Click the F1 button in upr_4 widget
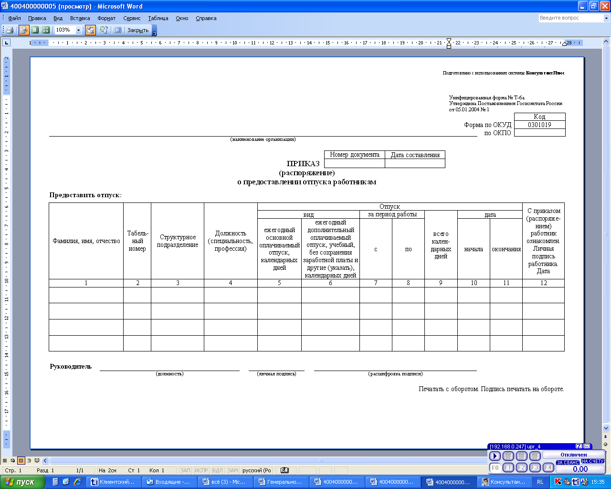The width and height of the screenshot is (611, 489). [508, 468]
